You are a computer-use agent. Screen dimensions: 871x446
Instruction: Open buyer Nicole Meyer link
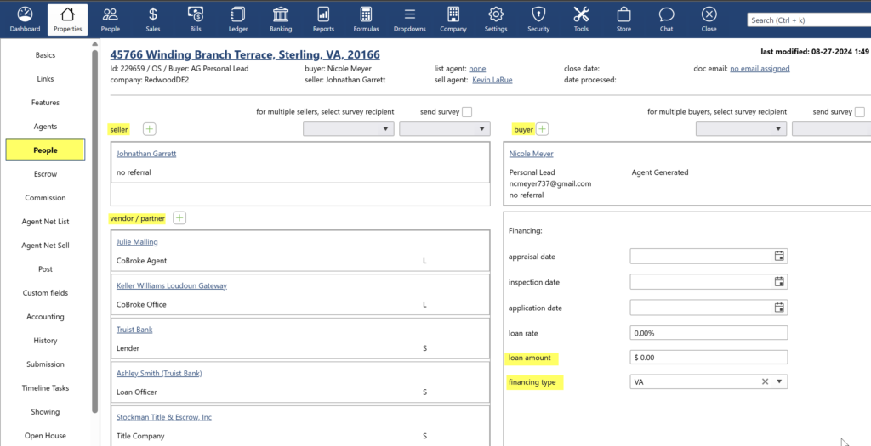click(x=531, y=154)
